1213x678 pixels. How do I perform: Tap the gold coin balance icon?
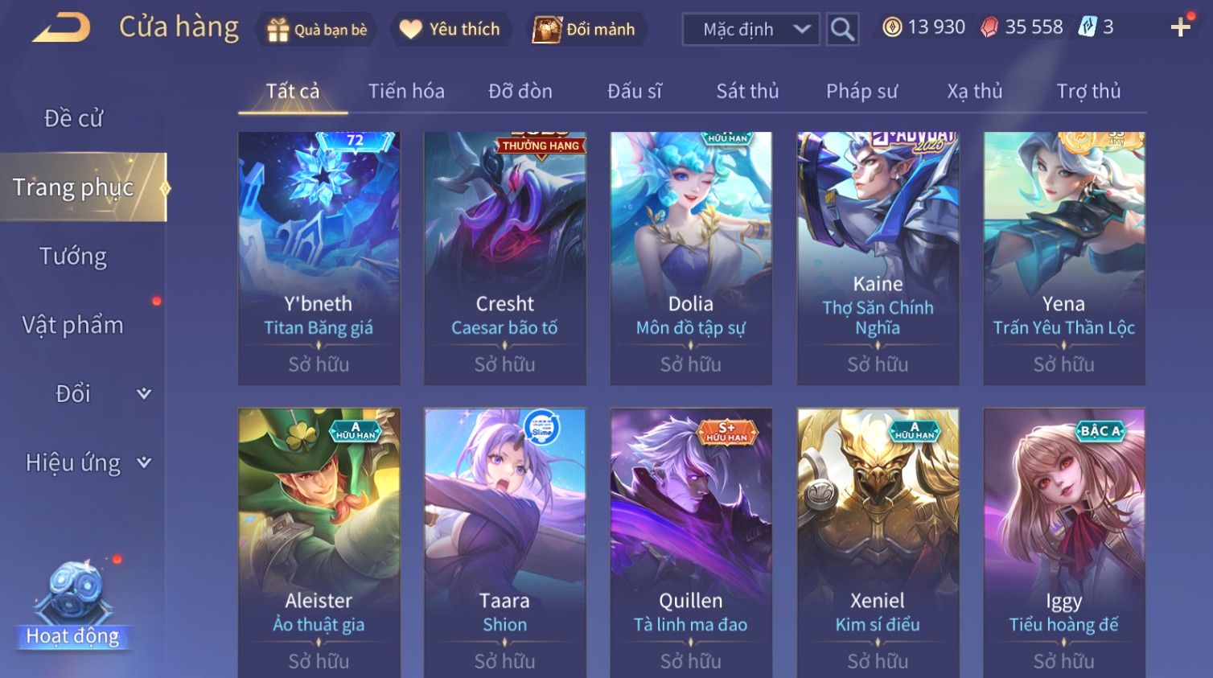892,27
